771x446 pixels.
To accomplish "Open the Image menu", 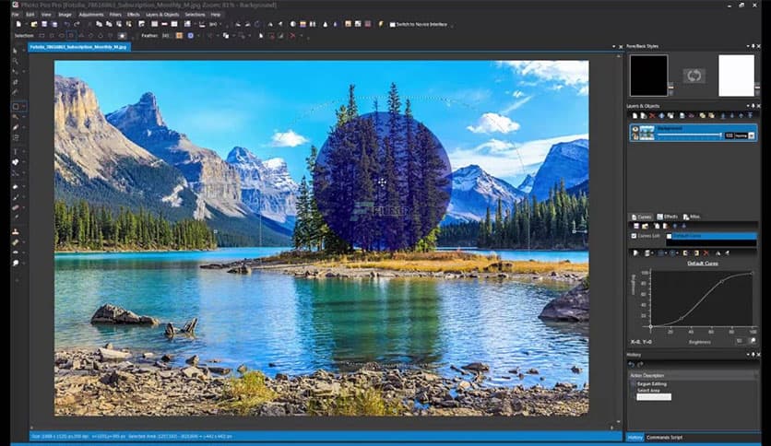I will coord(65,15).
